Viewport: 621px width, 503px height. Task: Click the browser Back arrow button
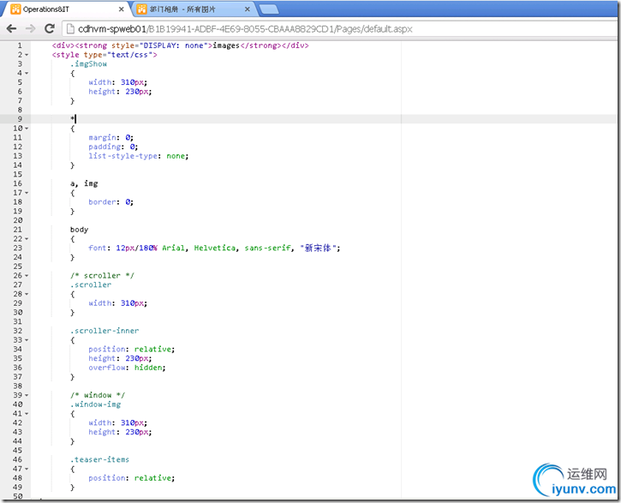13,28
